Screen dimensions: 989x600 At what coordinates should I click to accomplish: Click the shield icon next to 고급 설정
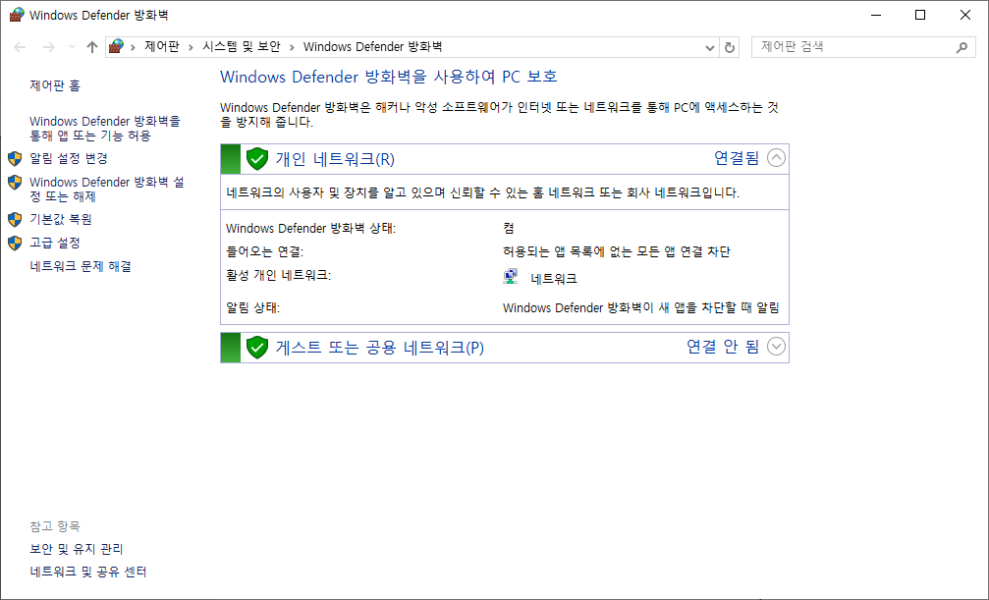(x=15, y=242)
